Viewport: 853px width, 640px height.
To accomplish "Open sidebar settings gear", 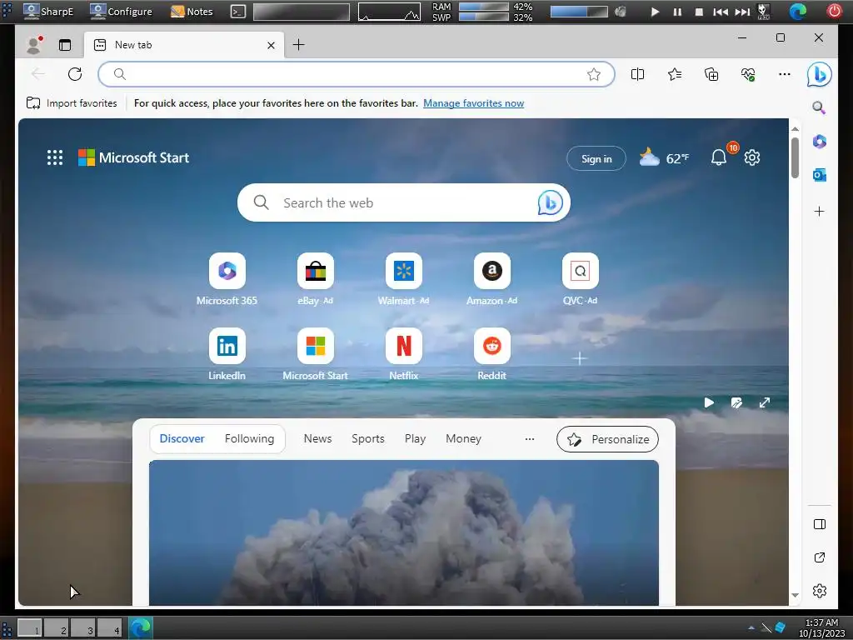I will 820,591.
